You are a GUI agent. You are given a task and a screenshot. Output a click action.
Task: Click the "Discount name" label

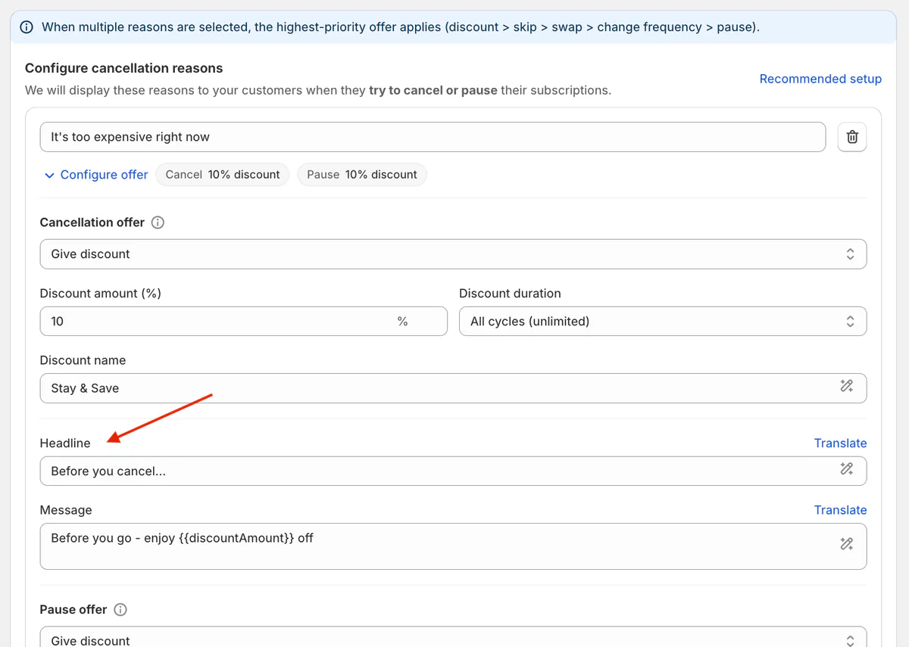(83, 360)
